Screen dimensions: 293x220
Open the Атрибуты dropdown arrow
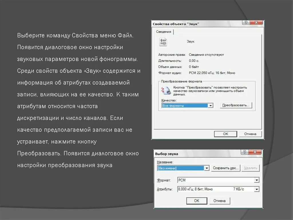(x=257, y=189)
